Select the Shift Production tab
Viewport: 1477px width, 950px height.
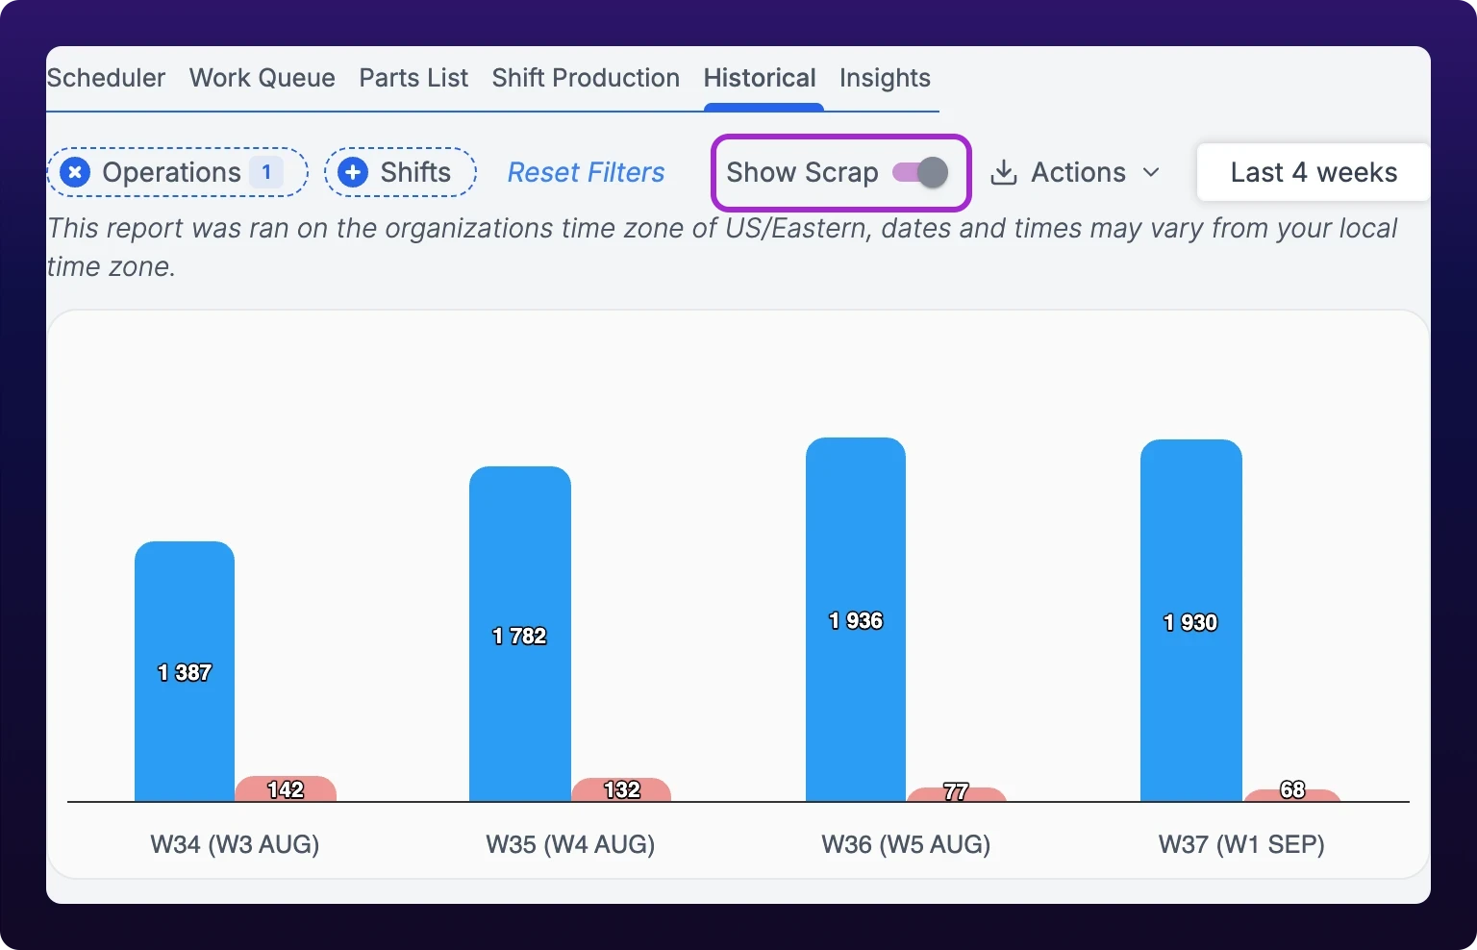(586, 78)
